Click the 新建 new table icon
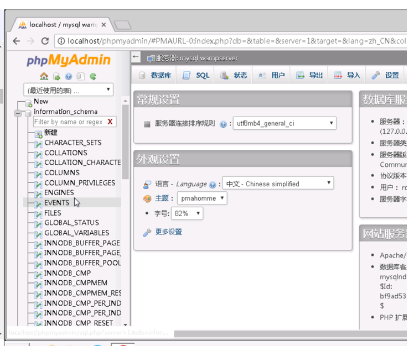The image size is (419, 346). point(39,134)
